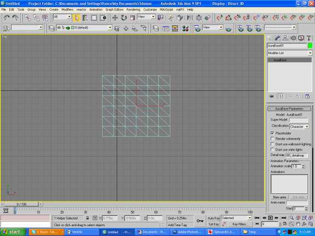Select the Select and Move tool
The image size is (315, 236).
(x=115, y=18)
